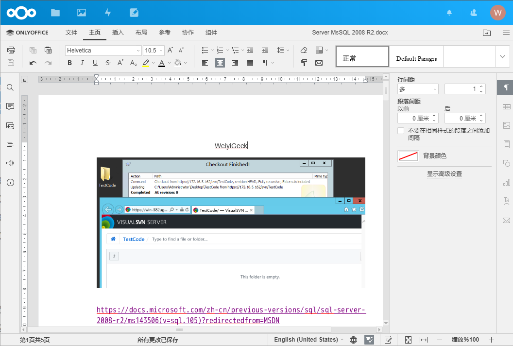The width and height of the screenshot is (513, 346).
Task: Open mail merge envelope in toolbar
Action: coord(319,63)
